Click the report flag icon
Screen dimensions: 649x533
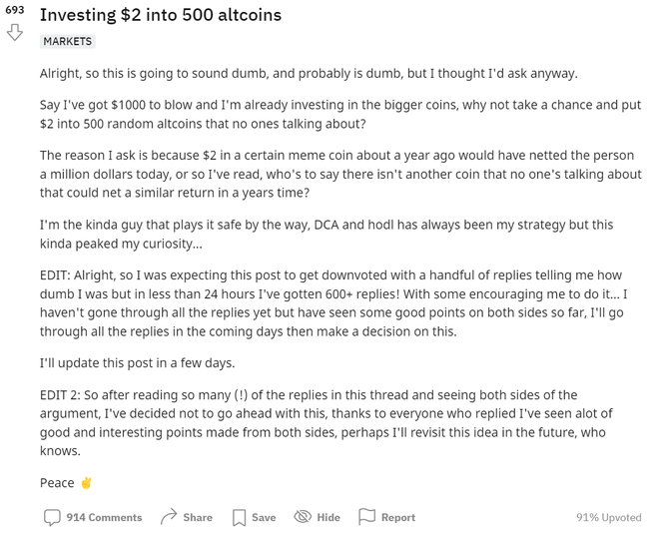click(x=366, y=517)
